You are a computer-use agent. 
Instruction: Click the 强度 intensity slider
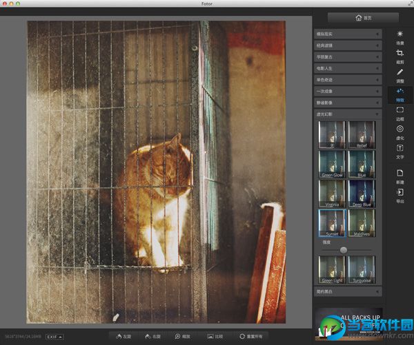(x=343, y=250)
